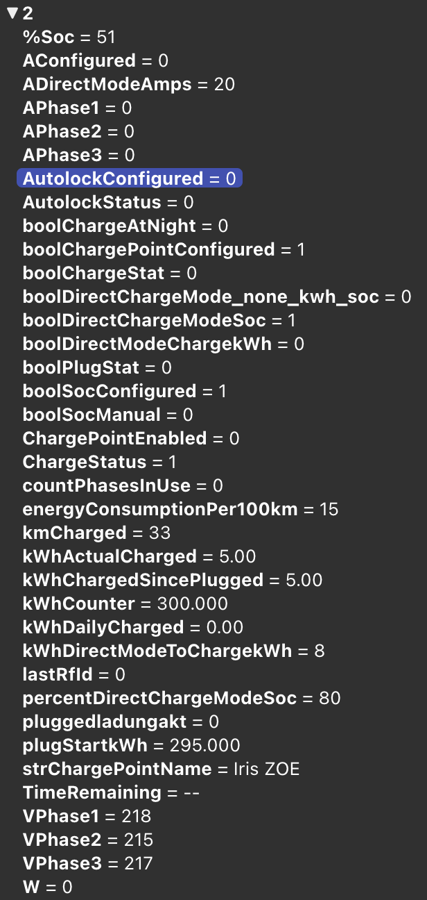Collapse the node 2 disclosure triangle
The width and height of the screenshot is (427, 900).
tap(12, 14)
